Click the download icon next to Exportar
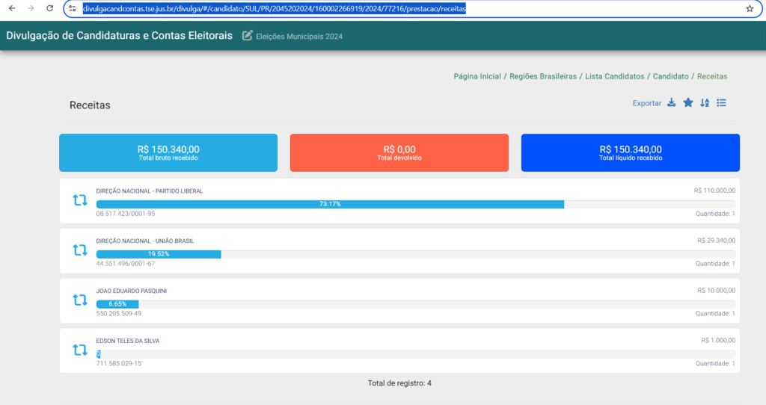766x405 pixels. click(672, 102)
